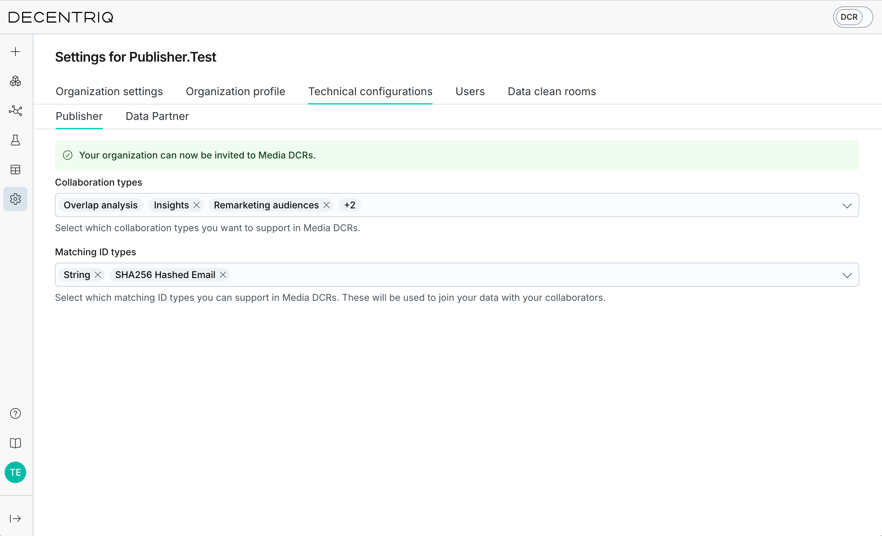This screenshot has height=536, width=882.
Task: Toggle the DCR switch in the header
Action: pos(853,17)
